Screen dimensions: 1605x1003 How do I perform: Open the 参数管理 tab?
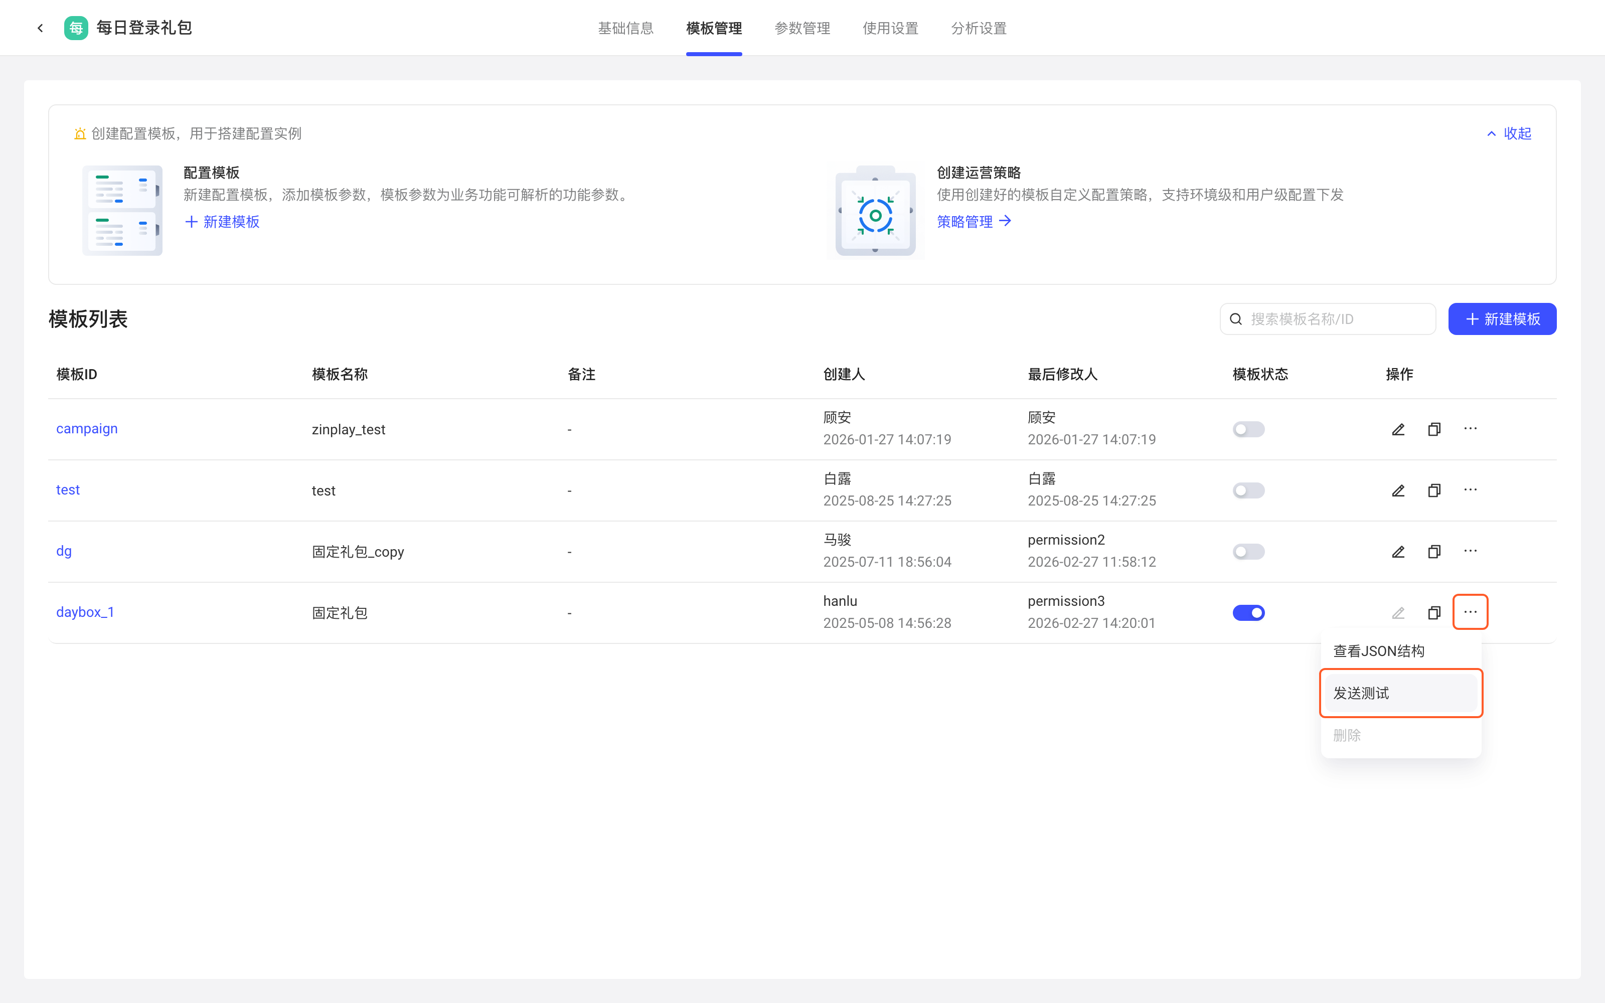coord(802,28)
